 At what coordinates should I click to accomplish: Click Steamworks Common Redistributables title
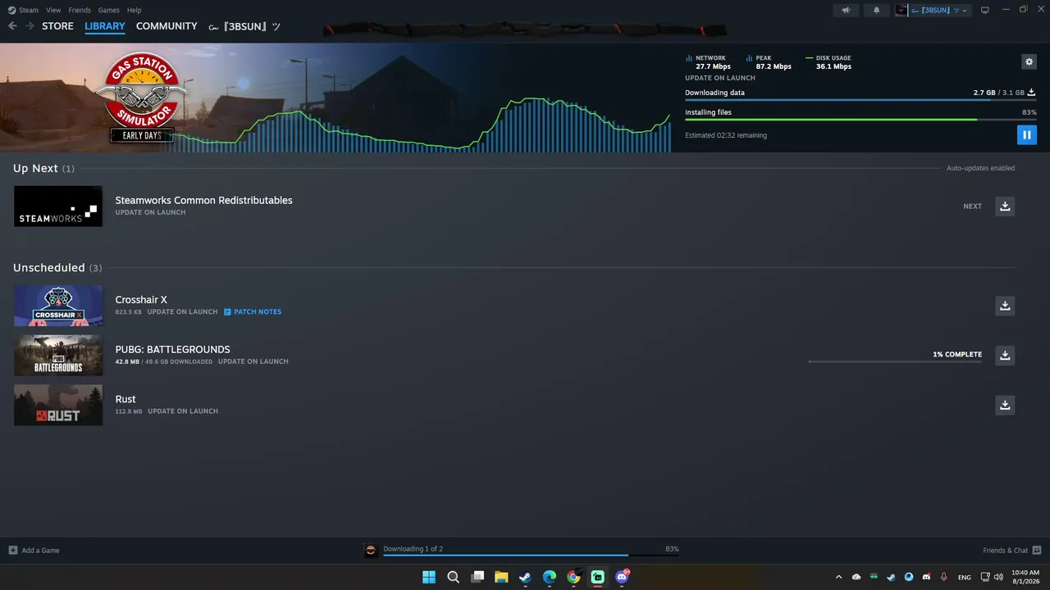tap(203, 200)
